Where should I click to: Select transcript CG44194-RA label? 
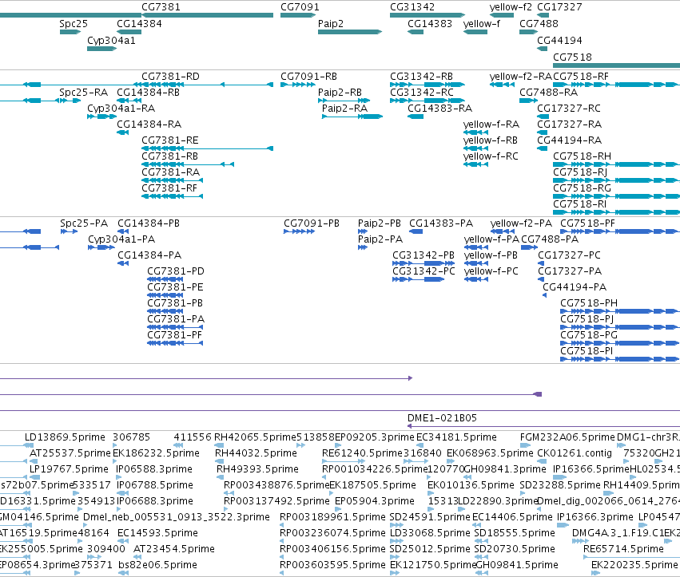pyautogui.click(x=569, y=140)
